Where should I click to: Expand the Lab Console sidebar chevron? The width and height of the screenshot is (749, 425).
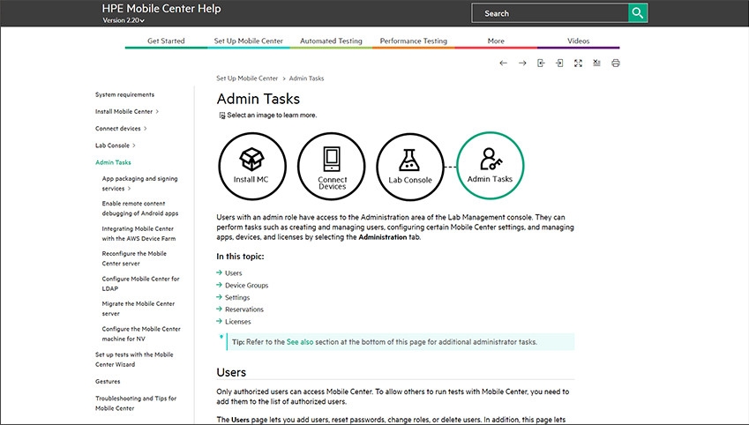[134, 145]
